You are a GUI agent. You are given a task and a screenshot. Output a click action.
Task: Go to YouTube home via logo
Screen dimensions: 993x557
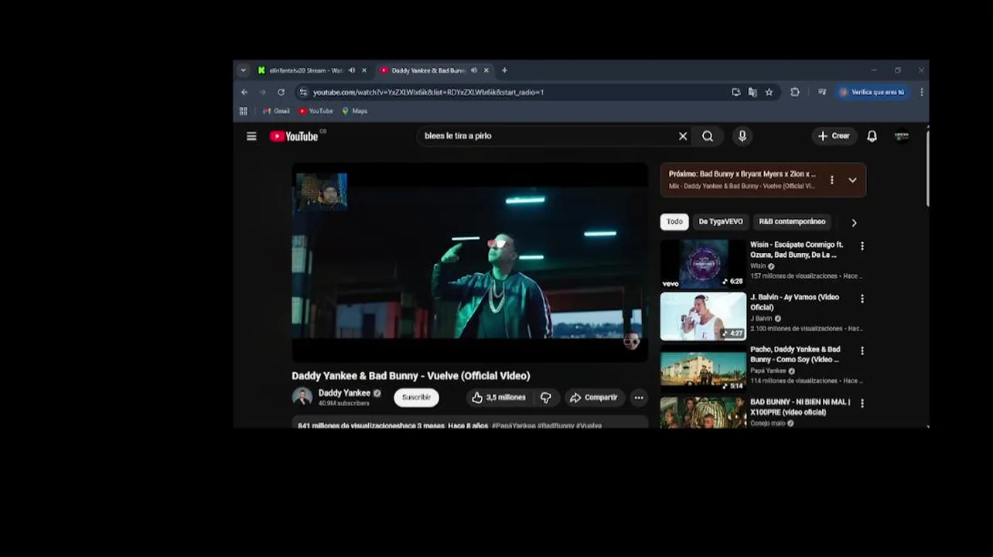(x=294, y=136)
